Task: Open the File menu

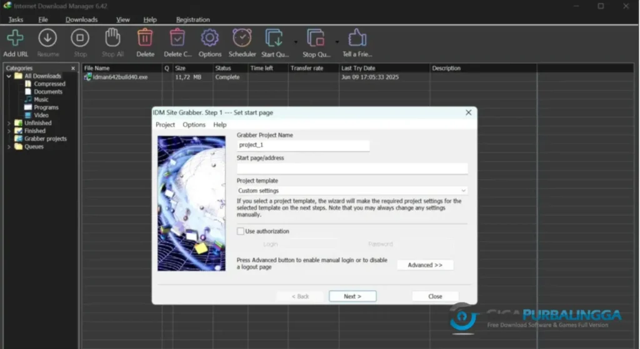Action: (43, 19)
